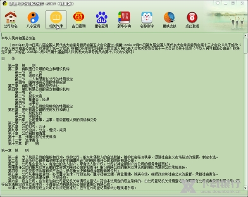Click the shirt skin icon in title bar
The image size is (248, 197).
[x=218, y=3]
